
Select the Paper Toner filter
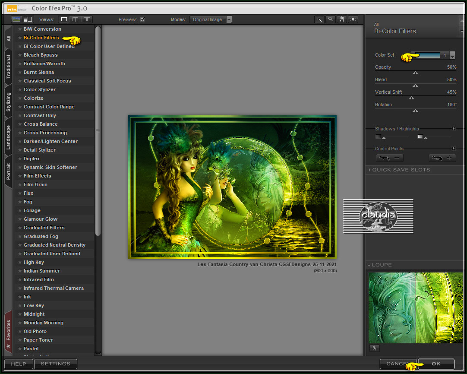(38, 340)
